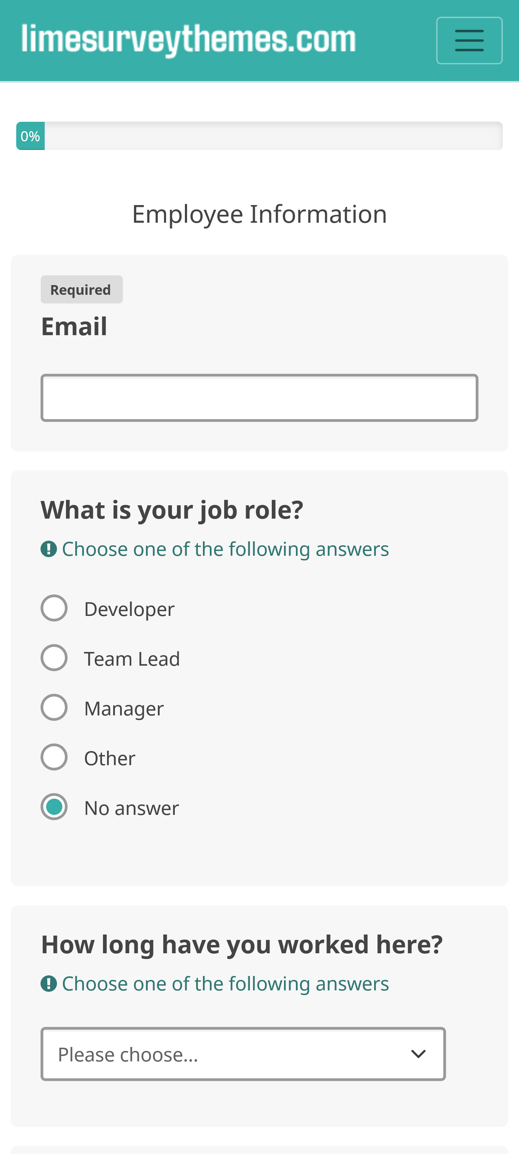Choose the Manager radio option
The width and height of the screenshot is (519, 1154).
point(54,707)
